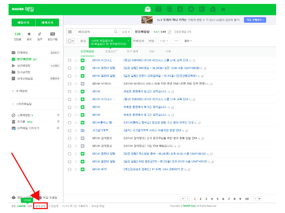Open the Mail icon in the header
This screenshot has width=285, height=213.
coord(147,9)
